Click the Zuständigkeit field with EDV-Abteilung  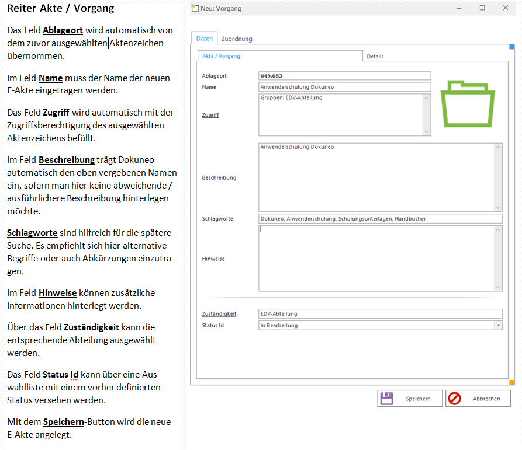tap(380, 314)
